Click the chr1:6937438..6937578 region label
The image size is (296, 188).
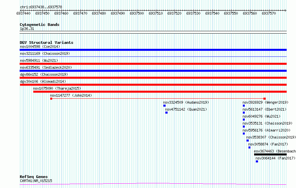(x=41, y=7)
